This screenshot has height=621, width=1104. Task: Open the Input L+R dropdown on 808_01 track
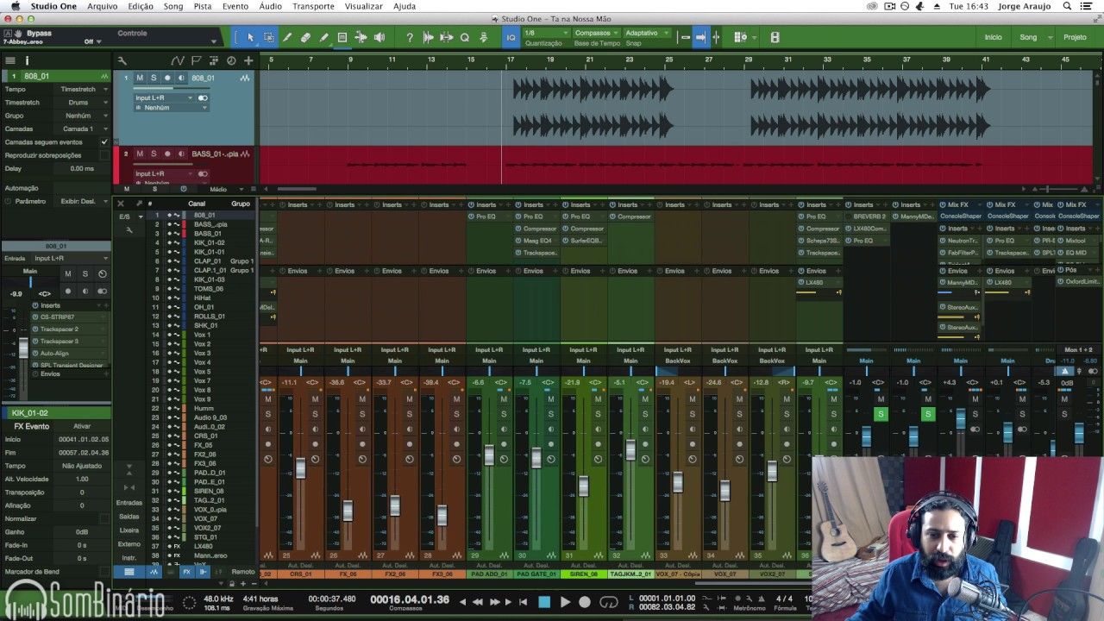[166, 97]
